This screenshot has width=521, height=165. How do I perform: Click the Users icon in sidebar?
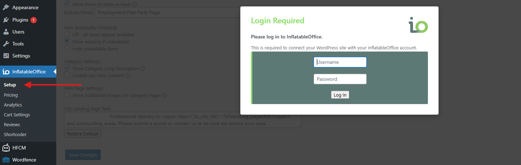coord(6,32)
